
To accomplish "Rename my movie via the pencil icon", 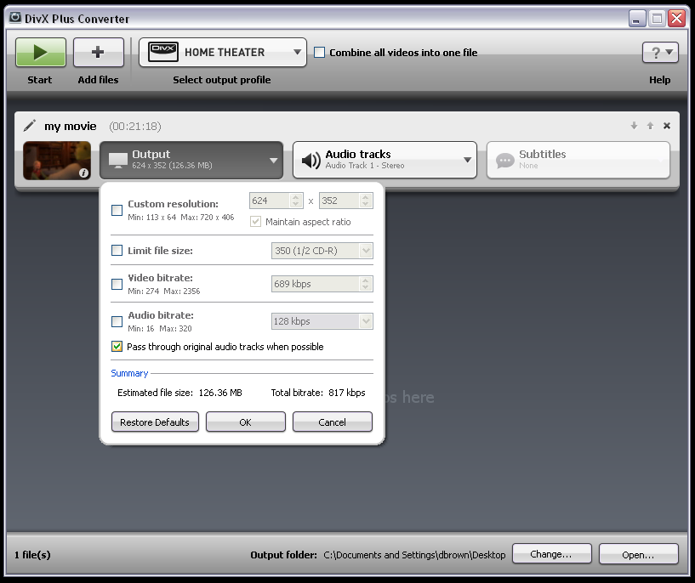I will (x=29, y=126).
